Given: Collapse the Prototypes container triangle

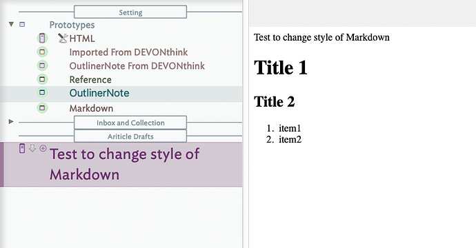Looking at the screenshot, I should (x=11, y=24).
